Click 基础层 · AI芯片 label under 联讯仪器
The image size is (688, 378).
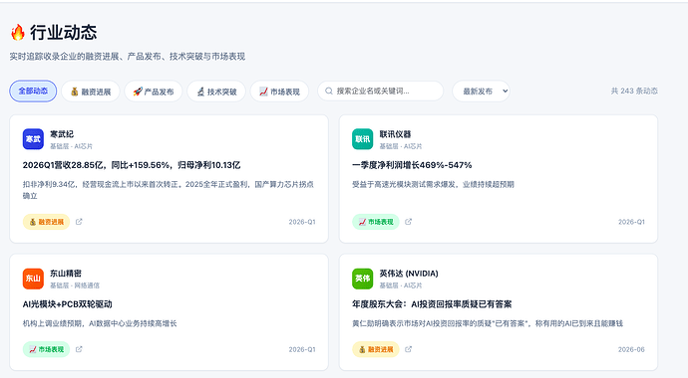click(401, 146)
